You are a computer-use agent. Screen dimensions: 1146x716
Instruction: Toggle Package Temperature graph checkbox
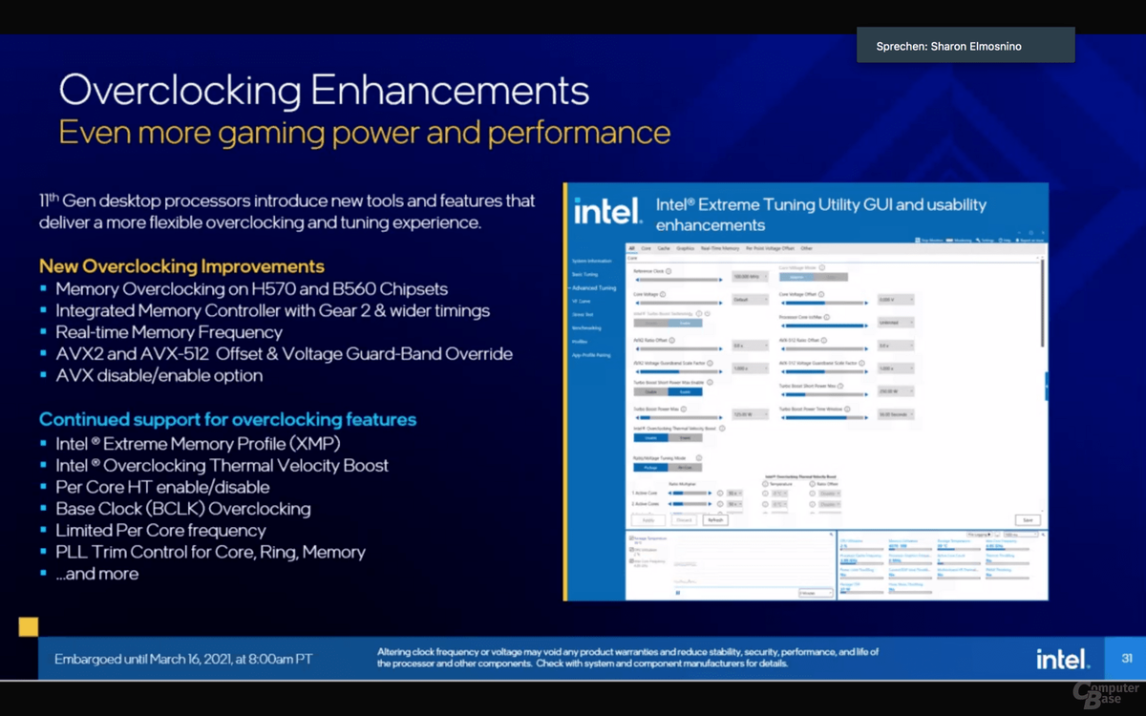coord(631,538)
